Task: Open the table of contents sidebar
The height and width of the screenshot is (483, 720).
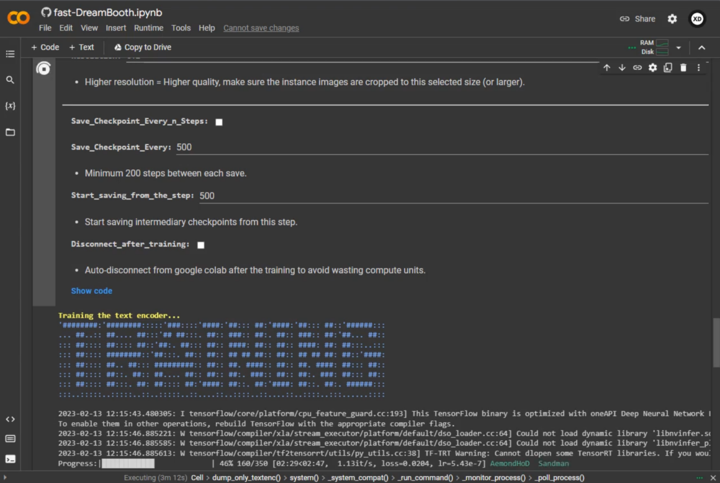Action: [10, 54]
